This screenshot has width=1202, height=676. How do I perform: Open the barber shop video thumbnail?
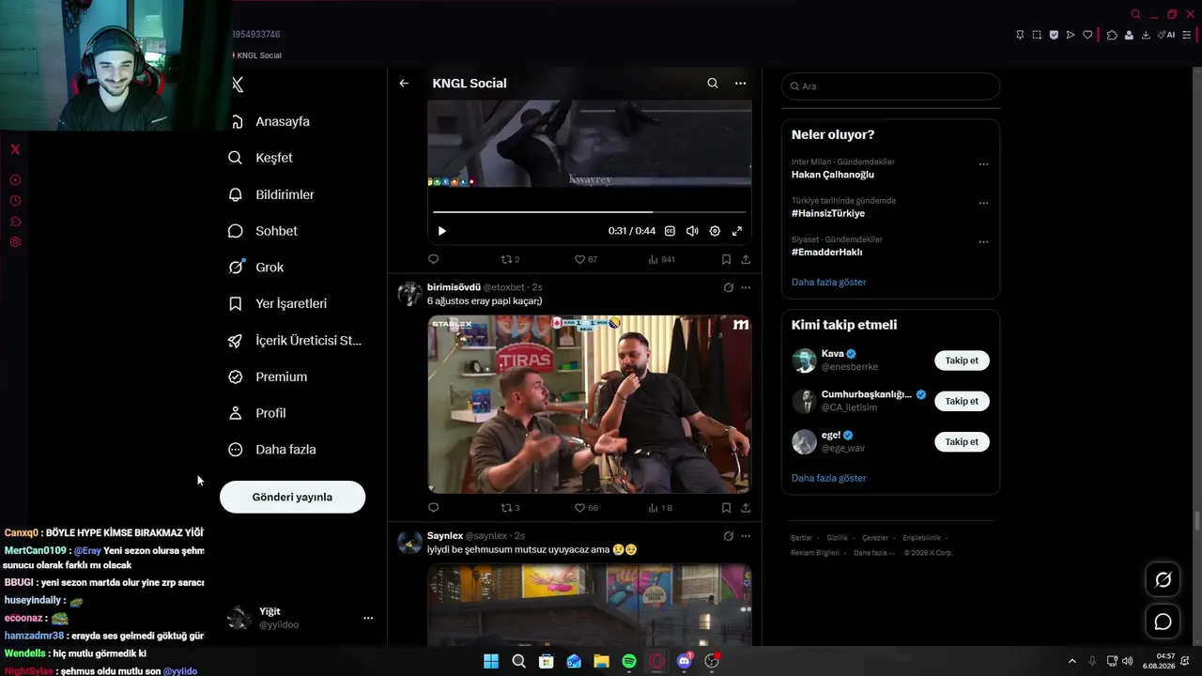[590, 404]
